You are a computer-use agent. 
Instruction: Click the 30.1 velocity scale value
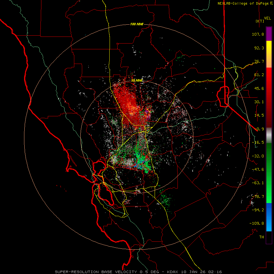(x=259, y=102)
